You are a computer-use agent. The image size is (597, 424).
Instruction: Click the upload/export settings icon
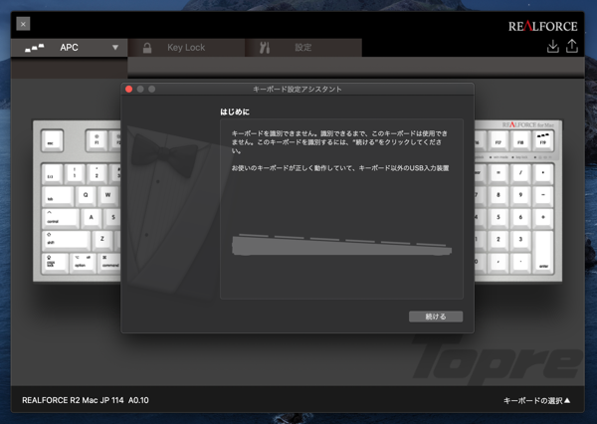pos(572,46)
